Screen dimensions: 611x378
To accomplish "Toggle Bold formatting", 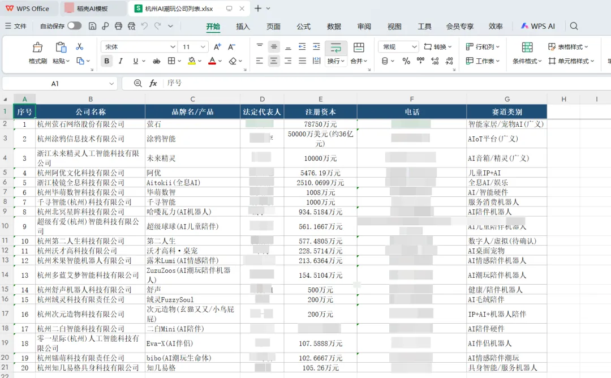I will [106, 61].
